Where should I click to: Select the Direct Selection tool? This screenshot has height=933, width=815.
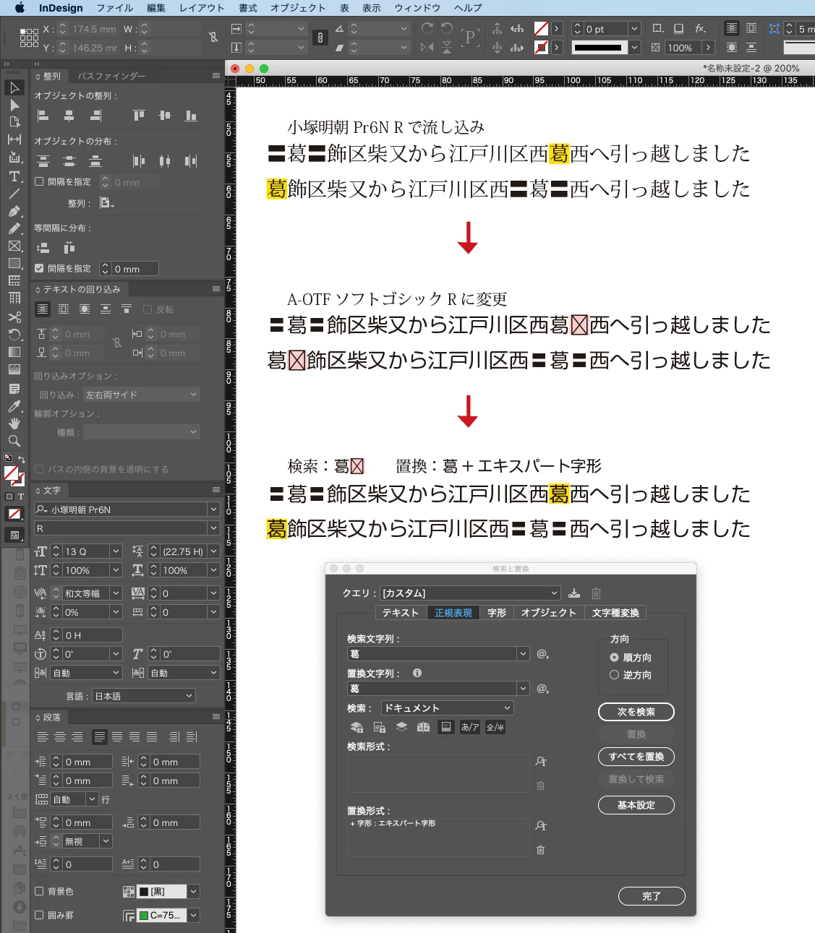tap(14, 105)
